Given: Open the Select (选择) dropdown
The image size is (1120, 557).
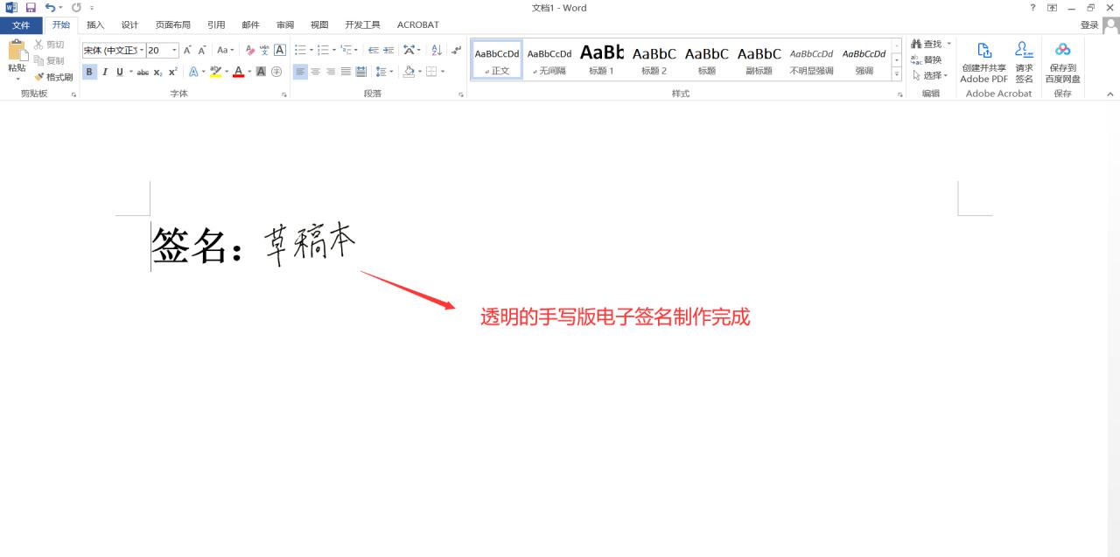Looking at the screenshot, I should [930, 75].
